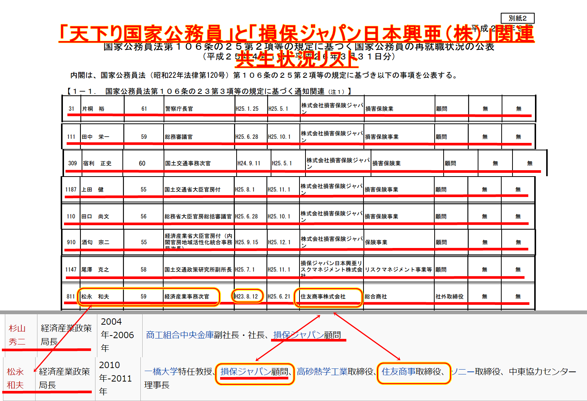Click the name 上田 健
The width and height of the screenshot is (587, 401).
tap(92, 190)
